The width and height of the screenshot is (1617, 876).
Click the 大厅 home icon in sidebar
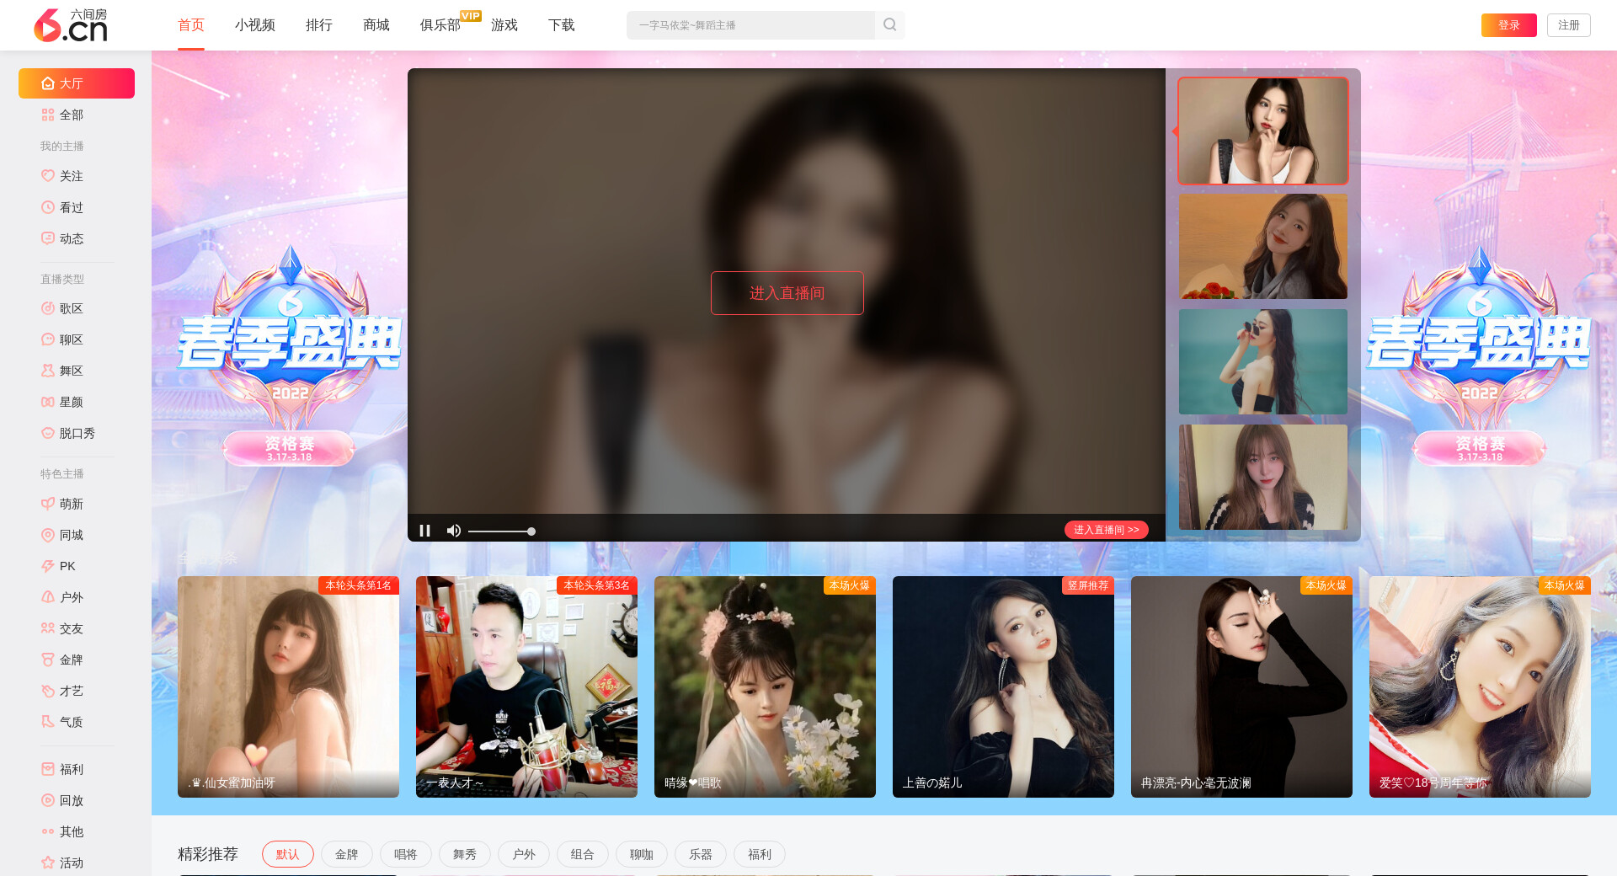48,83
